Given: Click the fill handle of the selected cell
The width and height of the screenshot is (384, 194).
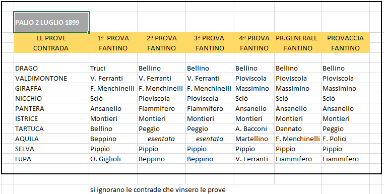Looking at the screenshot, I should point(89,32).
